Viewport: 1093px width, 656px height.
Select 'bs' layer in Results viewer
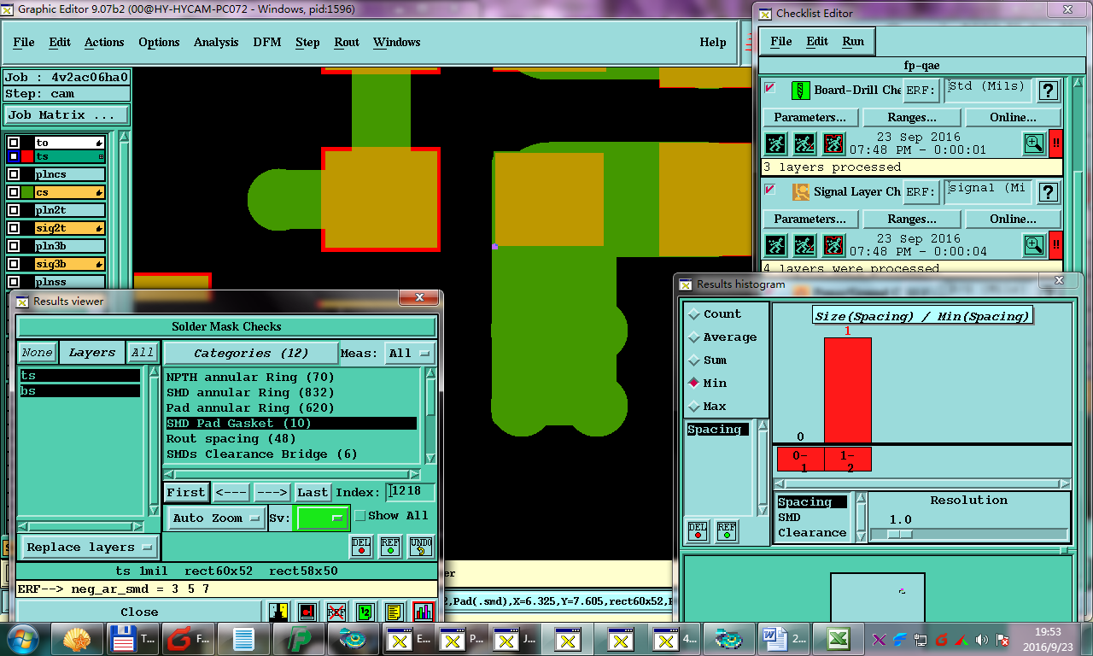point(79,390)
